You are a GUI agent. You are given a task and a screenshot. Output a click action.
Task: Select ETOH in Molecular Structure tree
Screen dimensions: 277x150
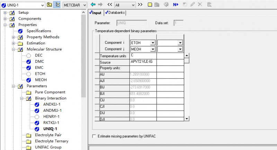coord(40,74)
